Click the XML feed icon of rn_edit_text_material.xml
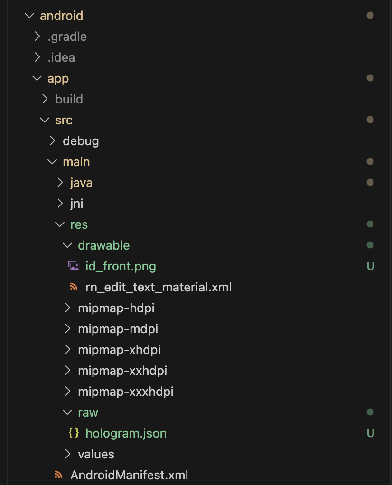392x485 pixels. [x=74, y=287]
